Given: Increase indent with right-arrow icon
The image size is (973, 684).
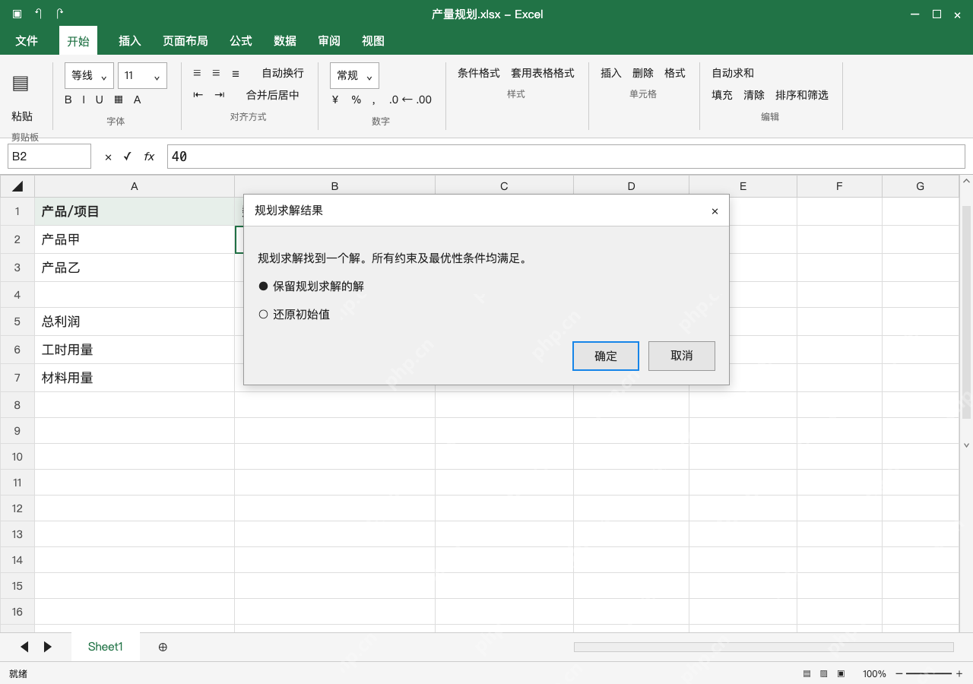Looking at the screenshot, I should (x=220, y=95).
